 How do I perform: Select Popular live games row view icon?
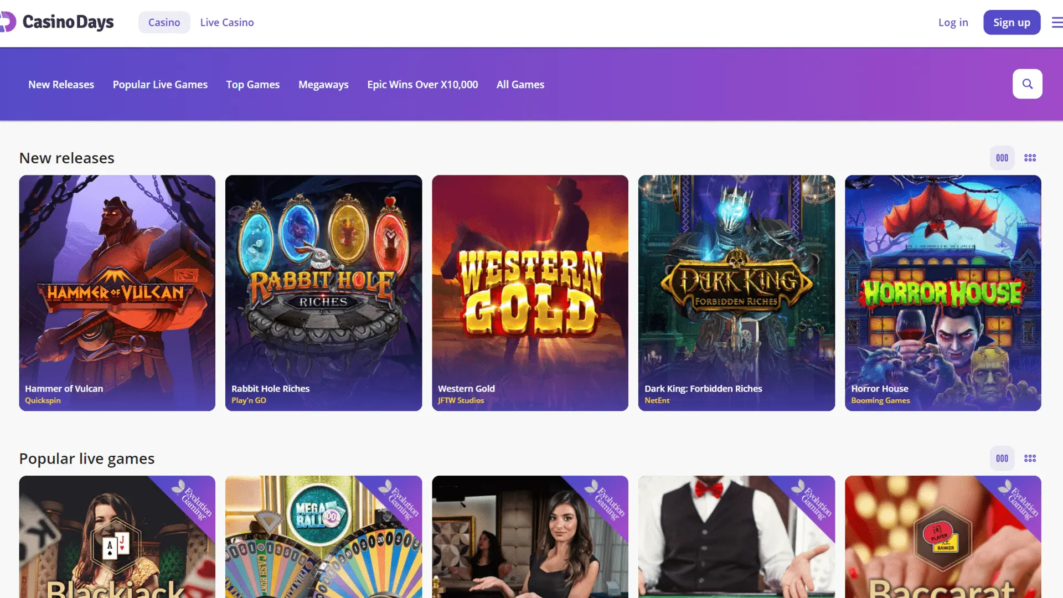tap(1002, 458)
